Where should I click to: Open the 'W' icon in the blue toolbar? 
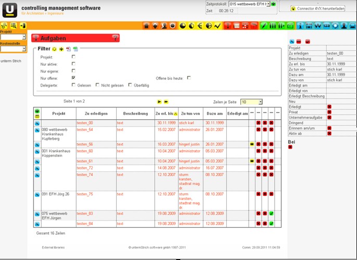click(x=318, y=26)
